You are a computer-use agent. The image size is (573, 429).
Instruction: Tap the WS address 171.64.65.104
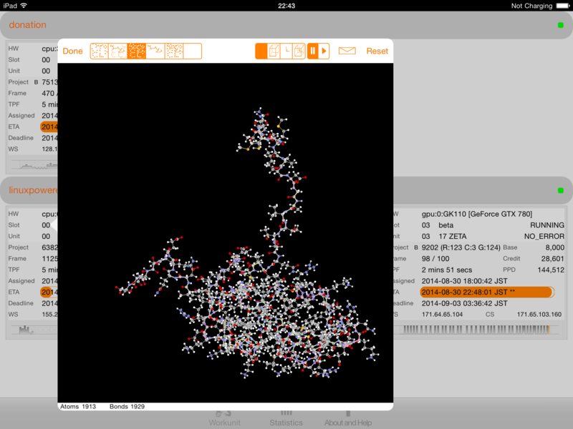pos(442,315)
